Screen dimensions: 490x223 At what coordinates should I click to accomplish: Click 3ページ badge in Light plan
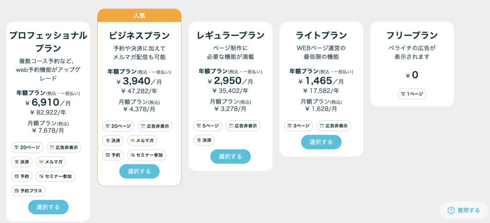click(x=299, y=126)
